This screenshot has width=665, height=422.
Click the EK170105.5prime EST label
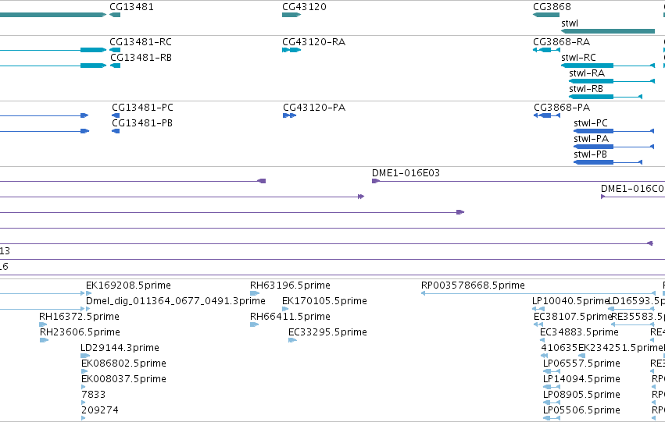tap(324, 301)
